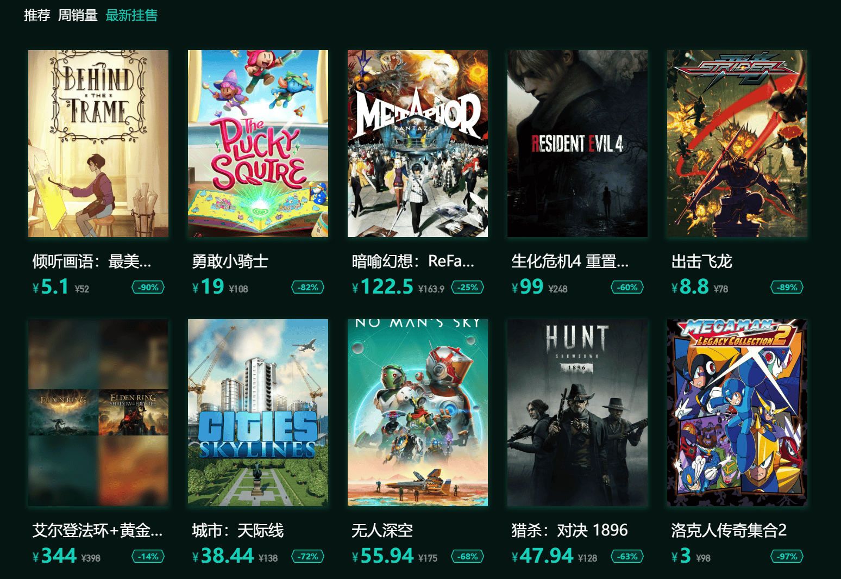Open the Behind the Frame cover image
The height and width of the screenshot is (579, 841).
coord(98,144)
